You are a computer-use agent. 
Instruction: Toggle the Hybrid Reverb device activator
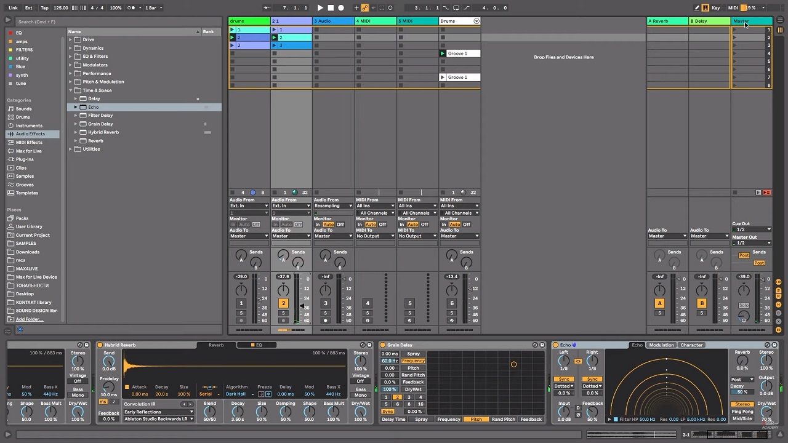coord(100,345)
